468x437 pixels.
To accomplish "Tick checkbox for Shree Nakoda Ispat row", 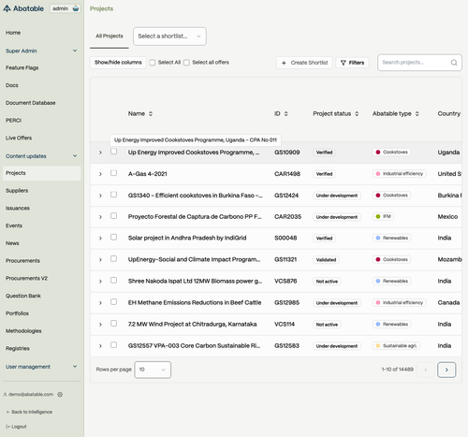I will pyautogui.click(x=113, y=281).
